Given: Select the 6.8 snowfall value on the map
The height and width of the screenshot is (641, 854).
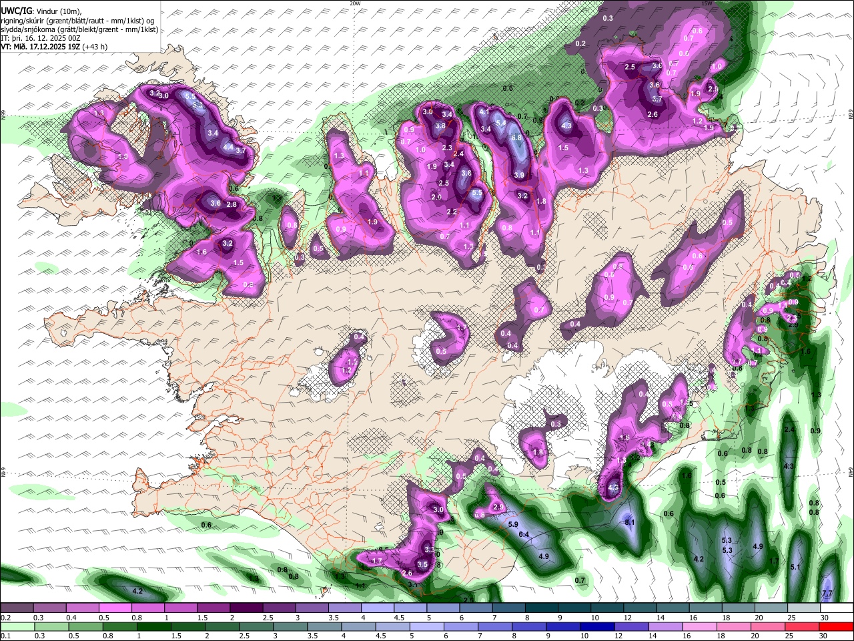Looking at the screenshot, I should (516, 138).
